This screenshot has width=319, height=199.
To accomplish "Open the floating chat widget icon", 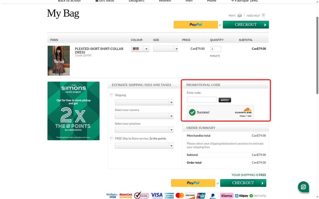I will pyautogui.click(x=303, y=186).
